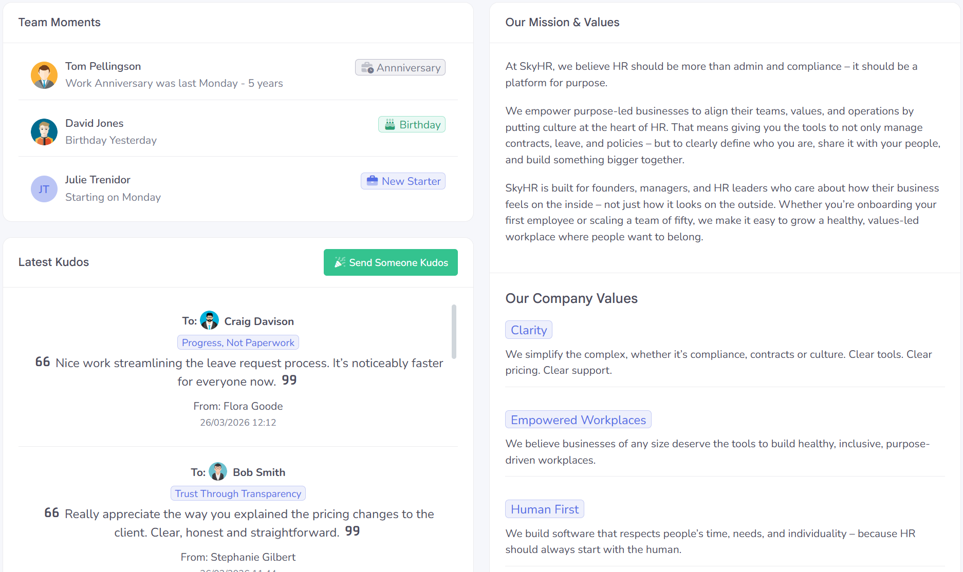Image resolution: width=963 pixels, height=572 pixels.
Task: Click the briefcase icon in New Starter badge
Action: (372, 181)
